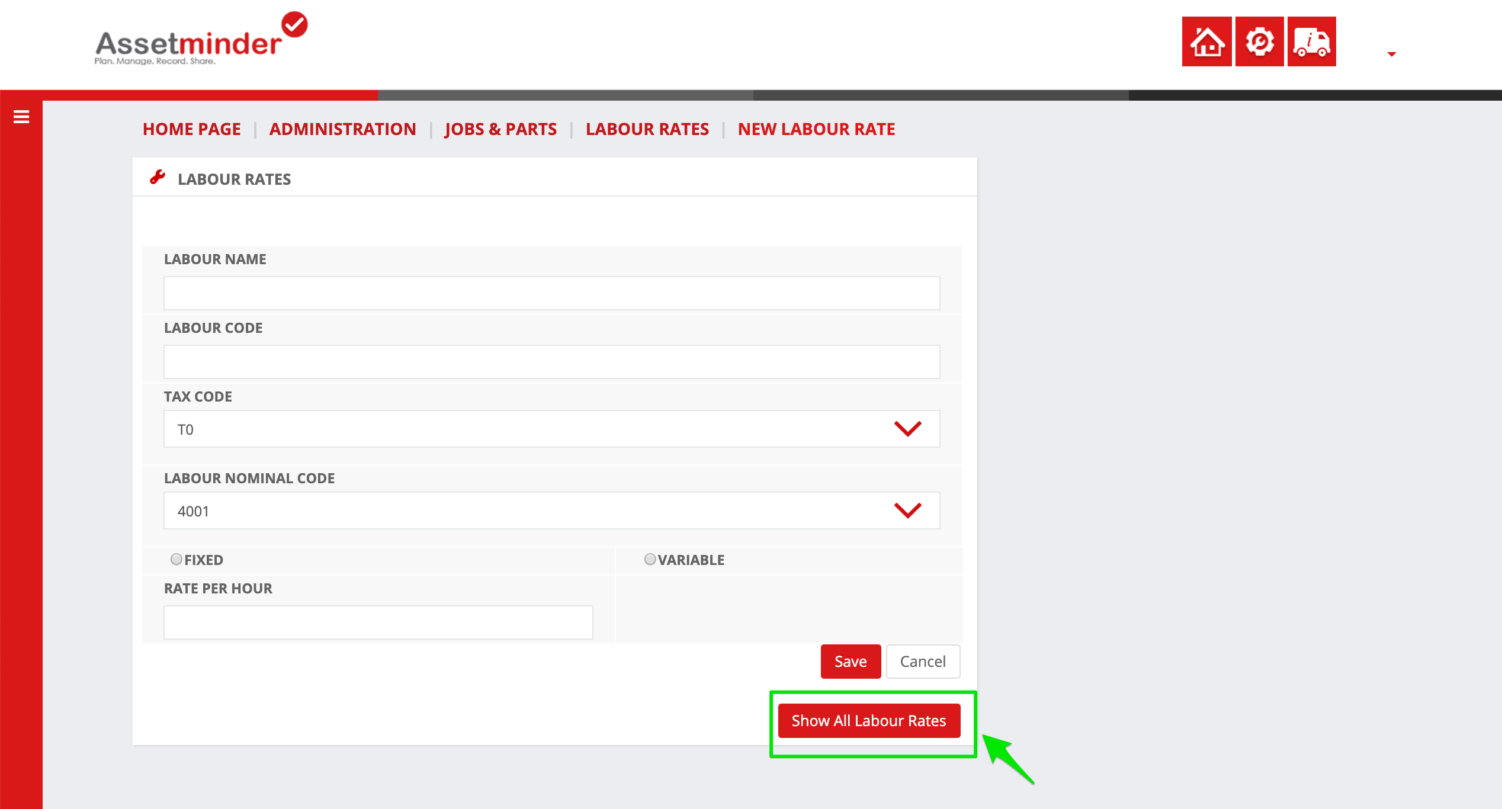Viewport: 1502px width, 809px height.
Task: Select the VARIABLE radio button
Action: point(650,559)
